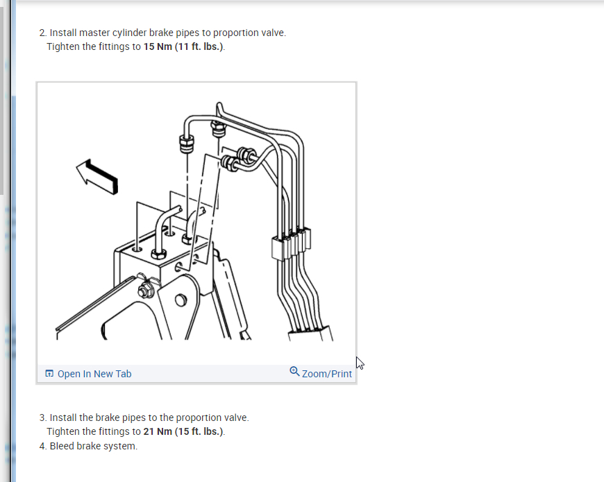Image resolution: width=604 pixels, height=482 pixels.
Task: Click the white margin right of the diagram
Action: (478, 231)
